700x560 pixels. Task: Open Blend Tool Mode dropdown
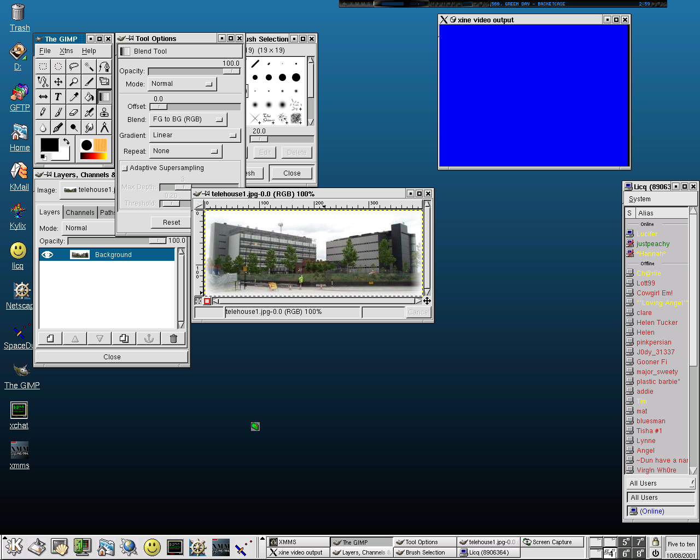[183, 84]
